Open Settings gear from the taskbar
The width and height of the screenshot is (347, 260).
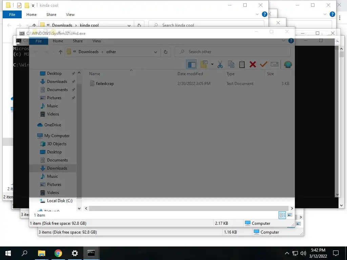(x=75, y=253)
